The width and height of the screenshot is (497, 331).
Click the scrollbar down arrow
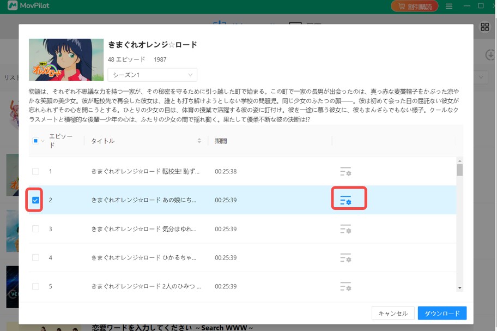point(459,288)
